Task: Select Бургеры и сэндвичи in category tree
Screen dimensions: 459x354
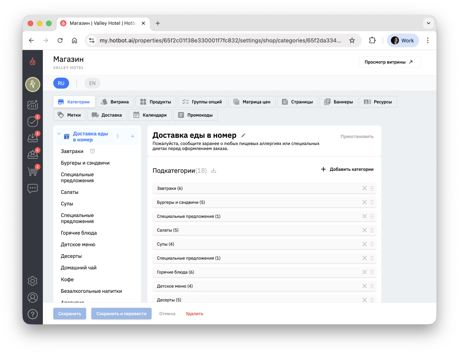Action: pyautogui.click(x=85, y=163)
